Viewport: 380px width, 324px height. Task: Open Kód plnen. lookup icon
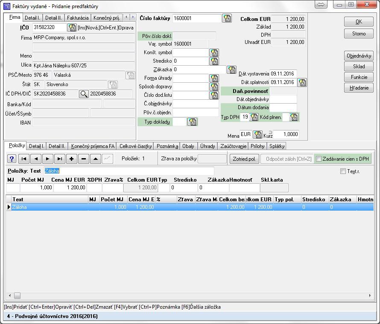click(x=294, y=117)
